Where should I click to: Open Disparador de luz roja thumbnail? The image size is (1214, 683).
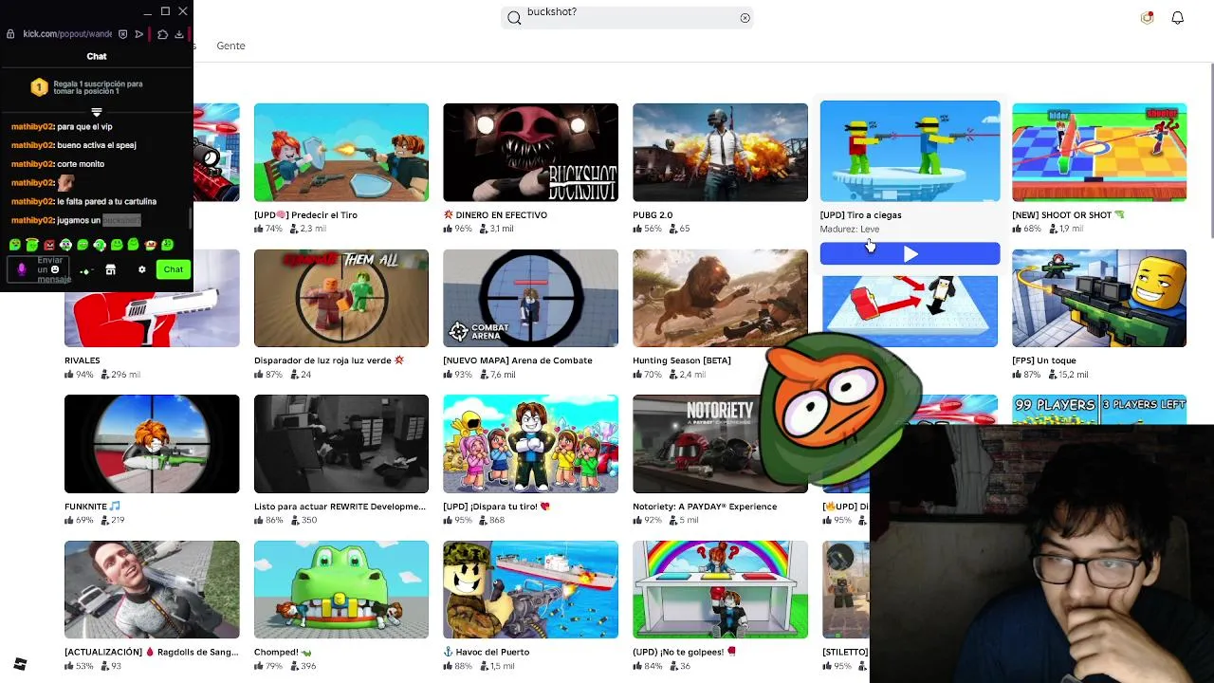341,298
